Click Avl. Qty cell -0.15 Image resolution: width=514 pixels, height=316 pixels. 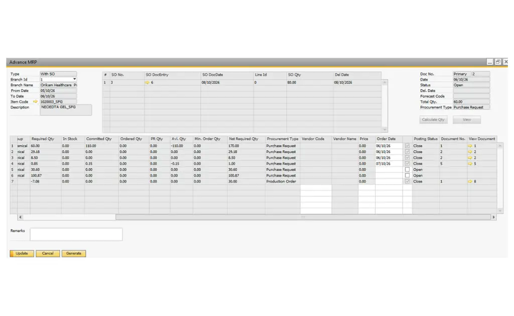[x=181, y=164]
